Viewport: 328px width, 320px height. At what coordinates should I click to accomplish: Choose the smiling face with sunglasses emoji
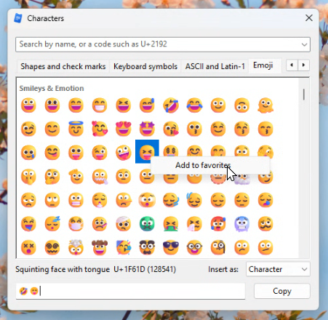tap(171, 247)
